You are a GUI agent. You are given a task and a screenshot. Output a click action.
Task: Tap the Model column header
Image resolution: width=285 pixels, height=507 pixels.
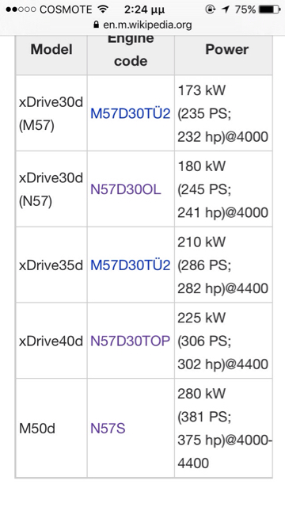point(51,49)
